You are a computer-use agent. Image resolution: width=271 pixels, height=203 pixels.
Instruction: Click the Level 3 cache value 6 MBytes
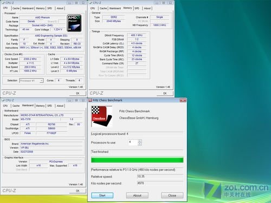(x=72, y=71)
